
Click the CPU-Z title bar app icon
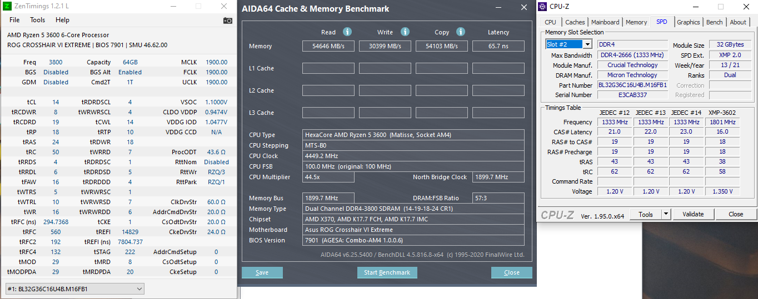(543, 7)
